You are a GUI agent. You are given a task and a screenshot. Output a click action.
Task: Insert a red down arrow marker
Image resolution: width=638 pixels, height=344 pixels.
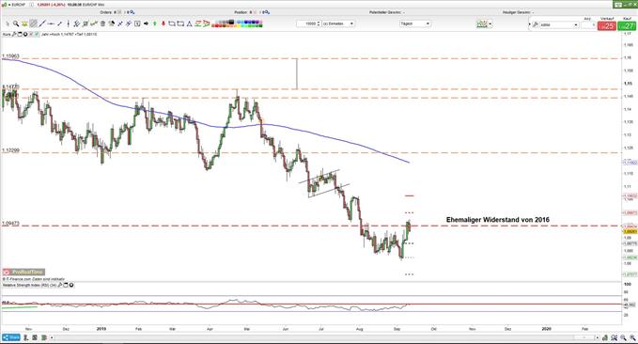click(x=163, y=24)
